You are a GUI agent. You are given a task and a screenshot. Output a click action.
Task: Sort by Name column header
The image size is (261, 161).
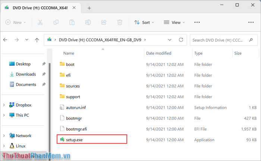pos(69,53)
